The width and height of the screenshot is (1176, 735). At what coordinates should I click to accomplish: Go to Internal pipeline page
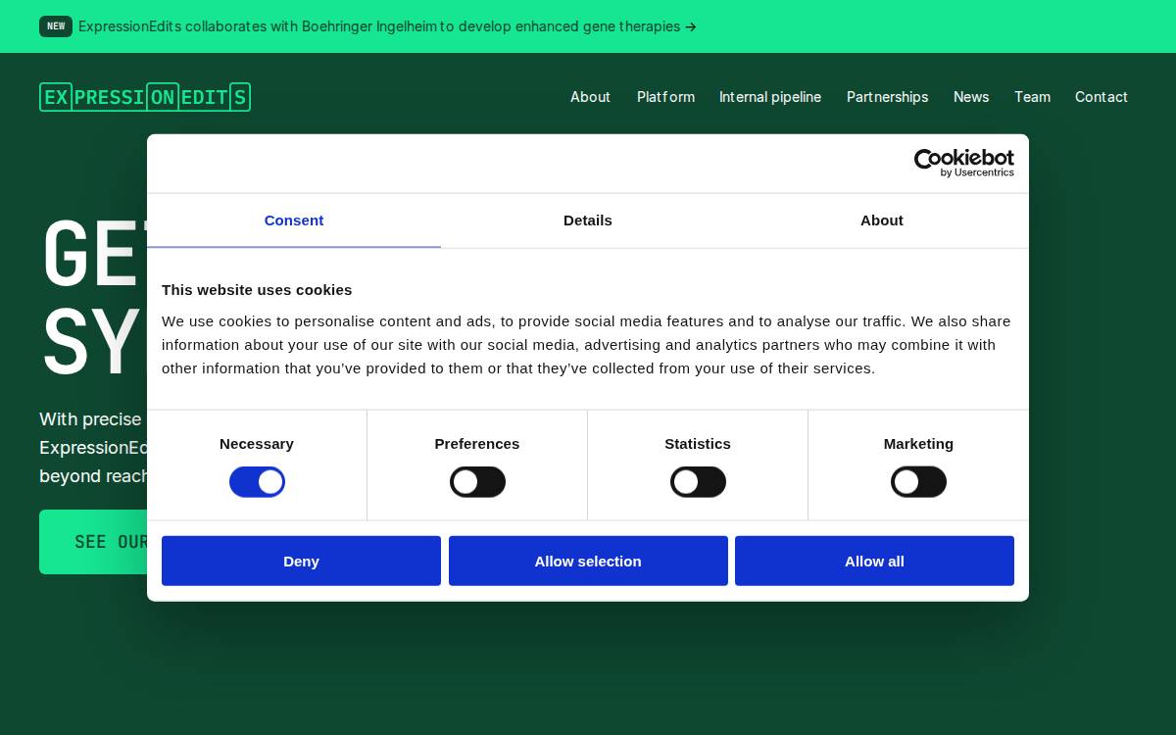pos(770,97)
